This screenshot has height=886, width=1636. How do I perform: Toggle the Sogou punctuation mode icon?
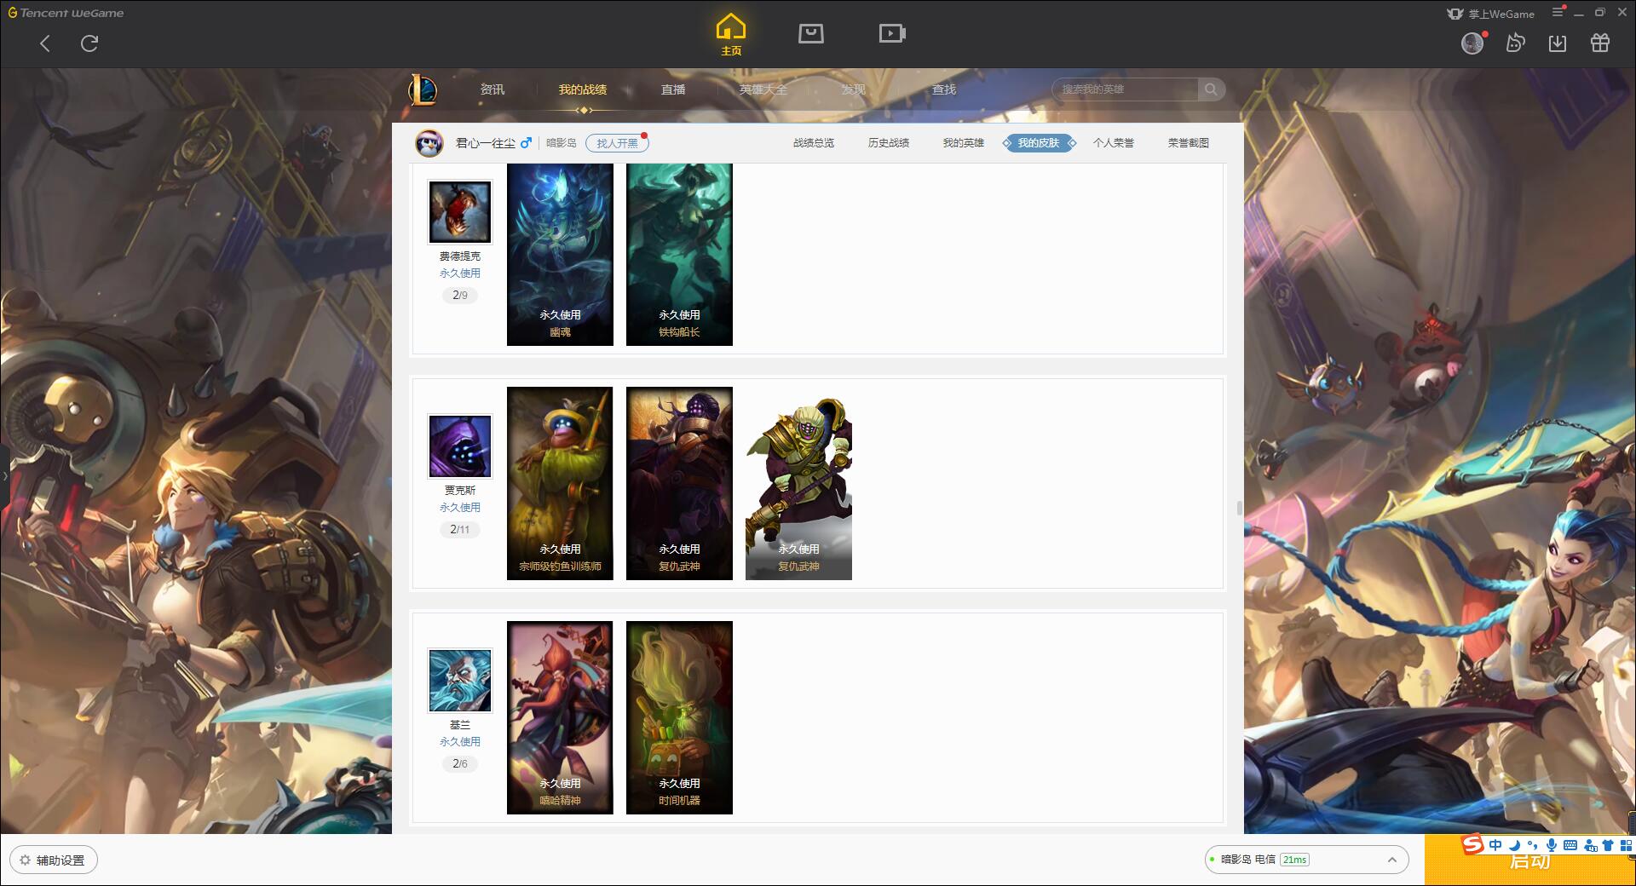[1532, 845]
